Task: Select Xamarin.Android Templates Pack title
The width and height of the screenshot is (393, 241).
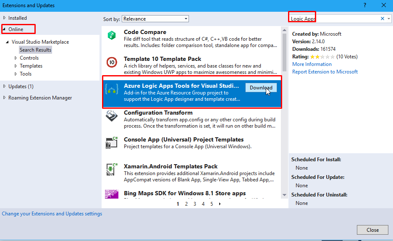Action: 171,166
